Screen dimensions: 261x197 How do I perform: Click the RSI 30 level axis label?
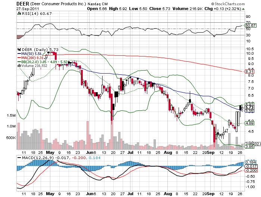coord(248,35)
